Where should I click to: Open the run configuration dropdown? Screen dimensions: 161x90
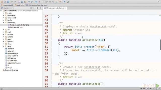[x=44, y=2]
